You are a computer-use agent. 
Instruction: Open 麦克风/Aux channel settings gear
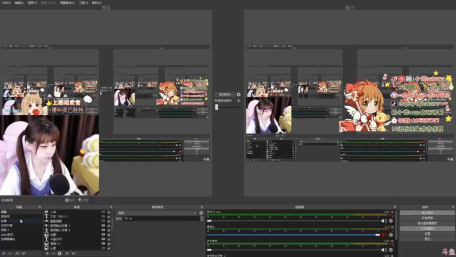coord(391,221)
